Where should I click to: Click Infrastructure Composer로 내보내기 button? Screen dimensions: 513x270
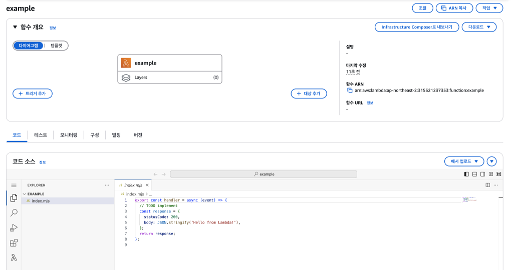pos(416,27)
